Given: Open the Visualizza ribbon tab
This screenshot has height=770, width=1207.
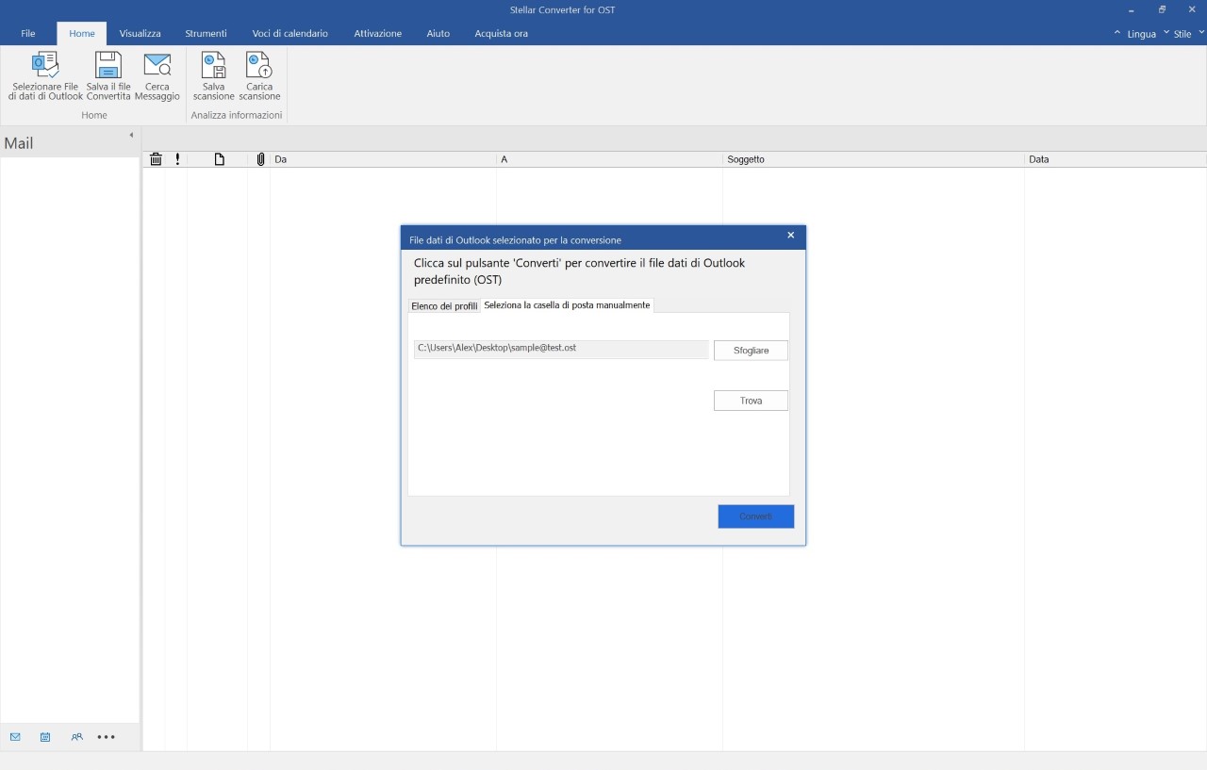Looking at the screenshot, I should tap(140, 33).
